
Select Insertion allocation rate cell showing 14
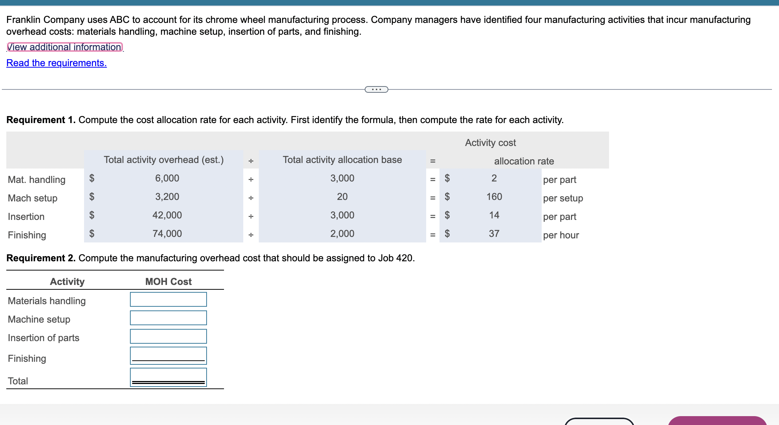[494, 215]
